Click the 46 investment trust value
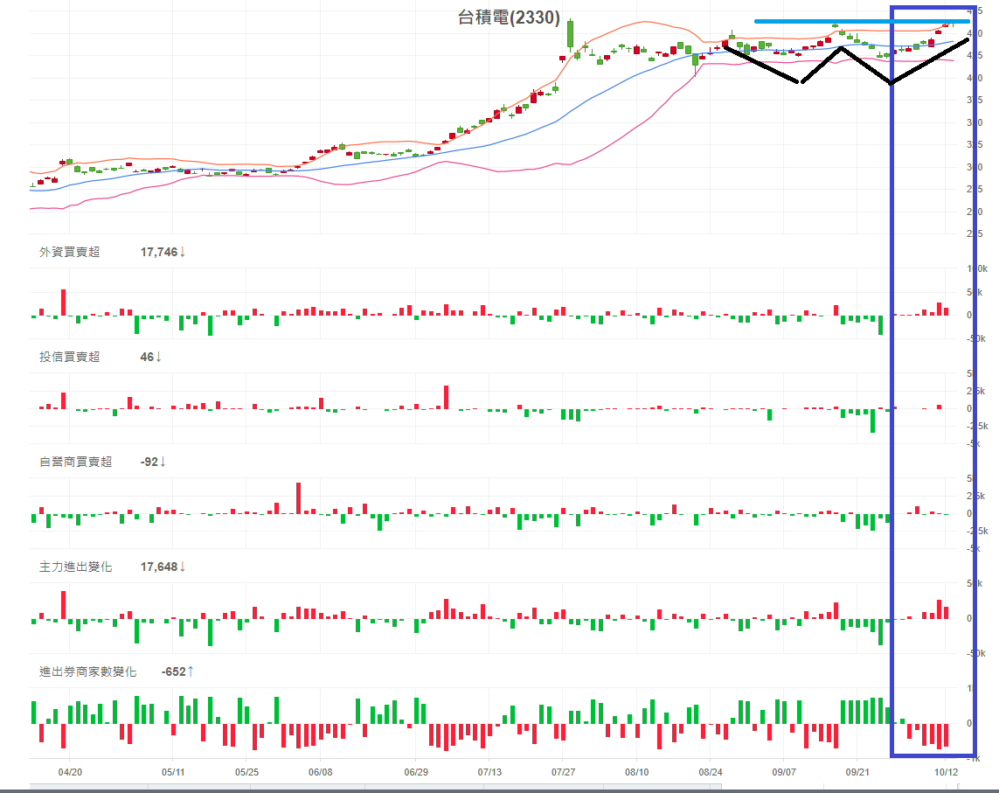The height and width of the screenshot is (793, 999). [x=147, y=357]
